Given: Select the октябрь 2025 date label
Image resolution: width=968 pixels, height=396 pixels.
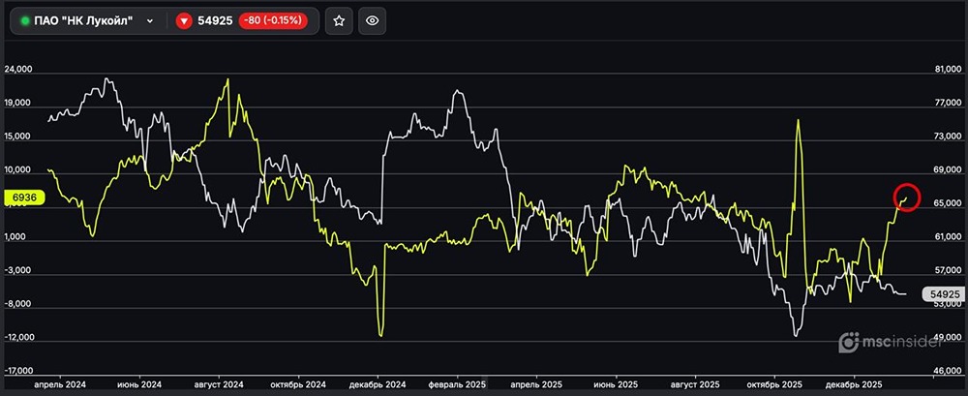Looking at the screenshot, I should [775, 385].
